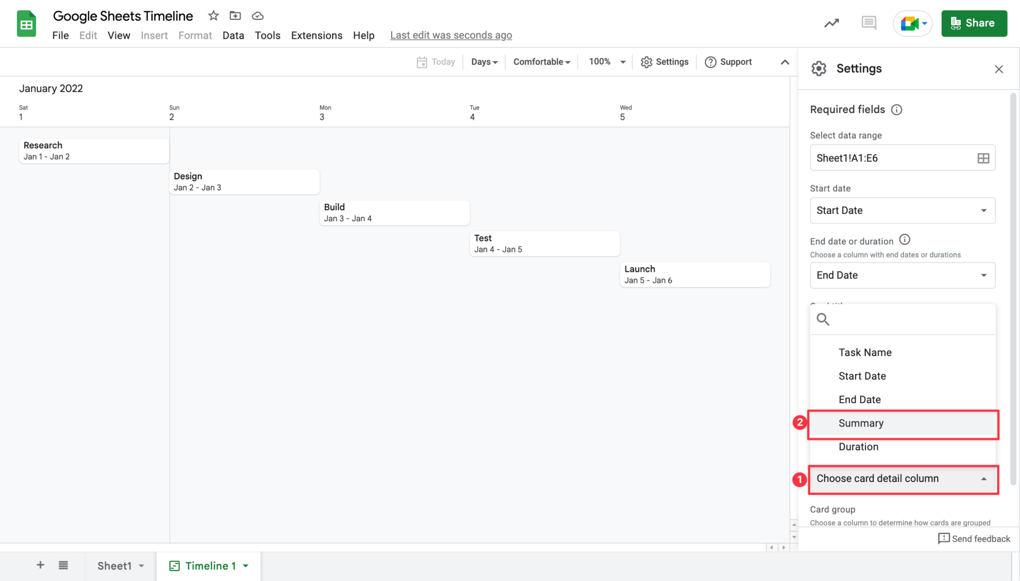The width and height of the screenshot is (1020, 581).
Task: Click the green Share button
Action: (x=974, y=23)
